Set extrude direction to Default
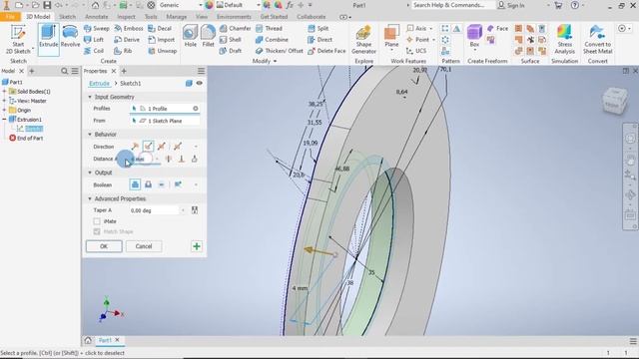 click(135, 147)
